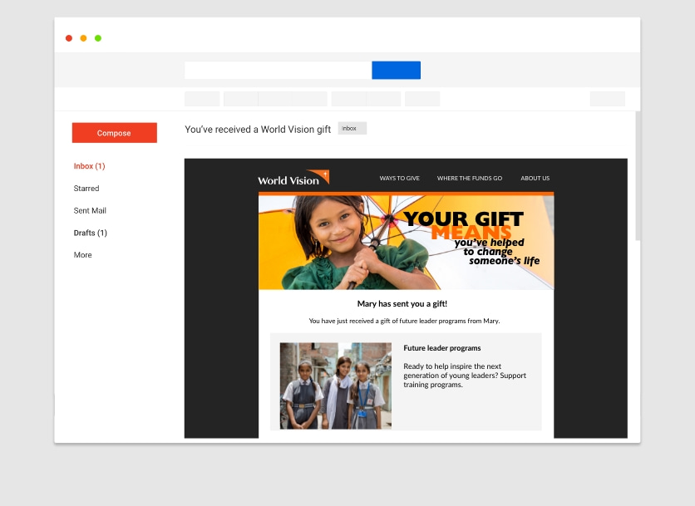Click the Mary has sent you a gift heading
Screen dimensions: 695x506
tap(402, 304)
